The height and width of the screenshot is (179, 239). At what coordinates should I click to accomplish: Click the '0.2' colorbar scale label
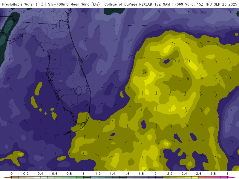click(26, 174)
